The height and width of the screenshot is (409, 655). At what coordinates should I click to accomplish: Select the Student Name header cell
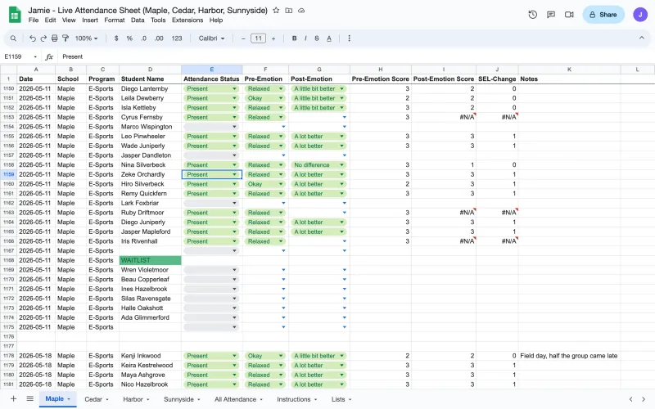click(x=150, y=79)
